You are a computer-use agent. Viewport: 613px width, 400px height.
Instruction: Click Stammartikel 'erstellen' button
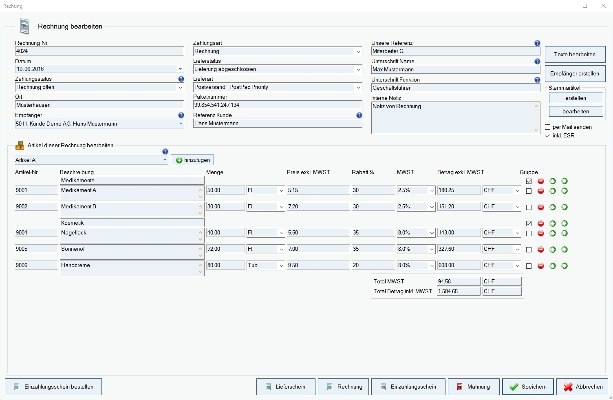click(576, 98)
